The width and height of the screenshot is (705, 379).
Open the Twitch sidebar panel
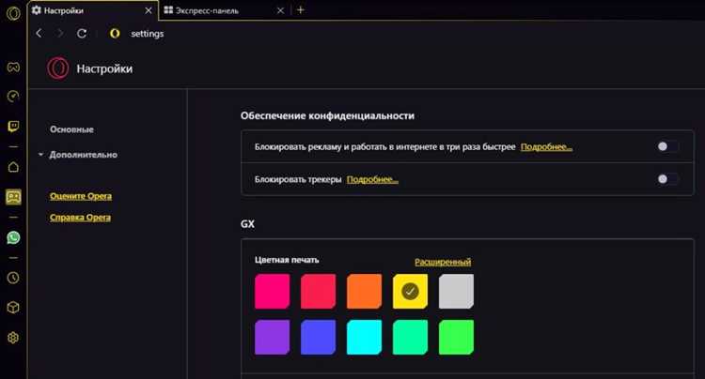click(x=13, y=127)
